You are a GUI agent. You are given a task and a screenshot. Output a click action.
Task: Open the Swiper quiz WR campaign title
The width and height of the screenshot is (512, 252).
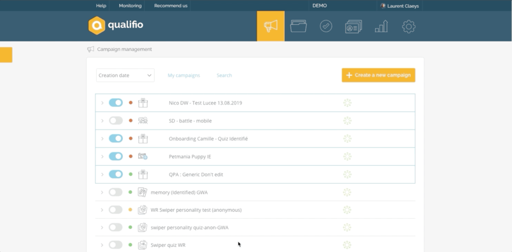point(168,245)
